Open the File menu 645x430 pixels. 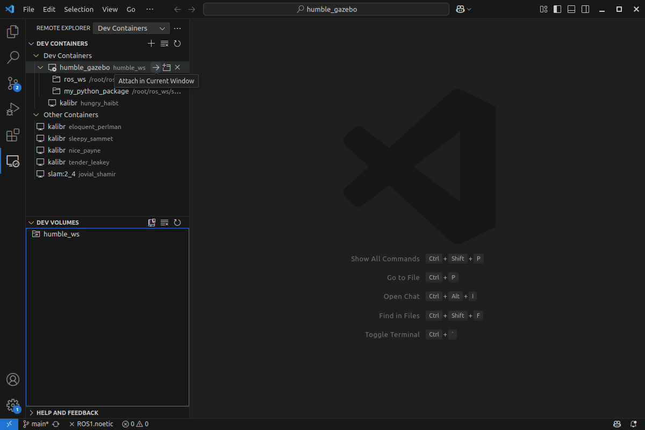click(x=28, y=9)
